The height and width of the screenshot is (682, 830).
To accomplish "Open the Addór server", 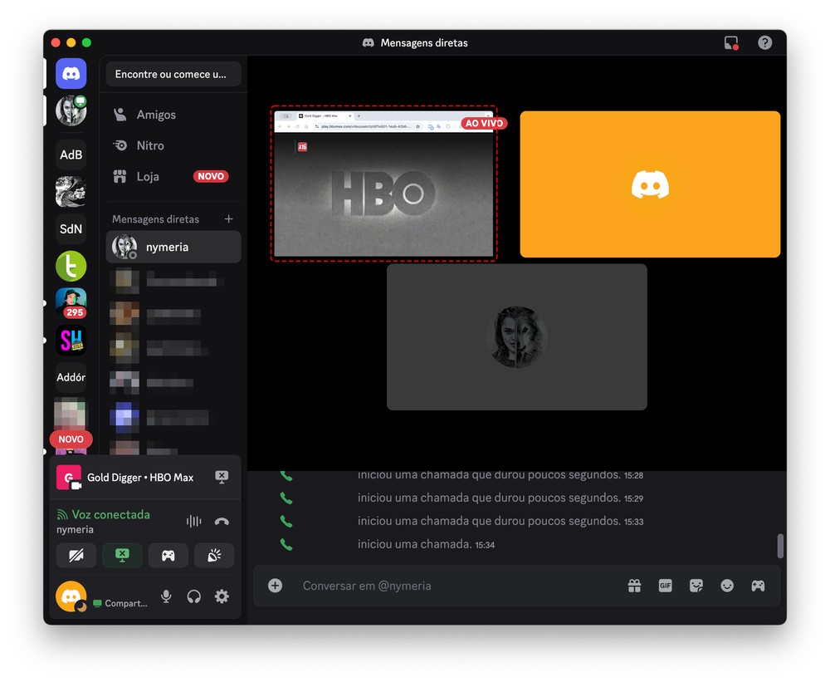I will coord(71,377).
